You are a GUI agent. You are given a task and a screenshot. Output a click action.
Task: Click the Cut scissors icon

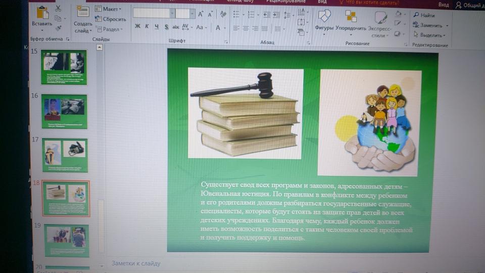click(58, 9)
